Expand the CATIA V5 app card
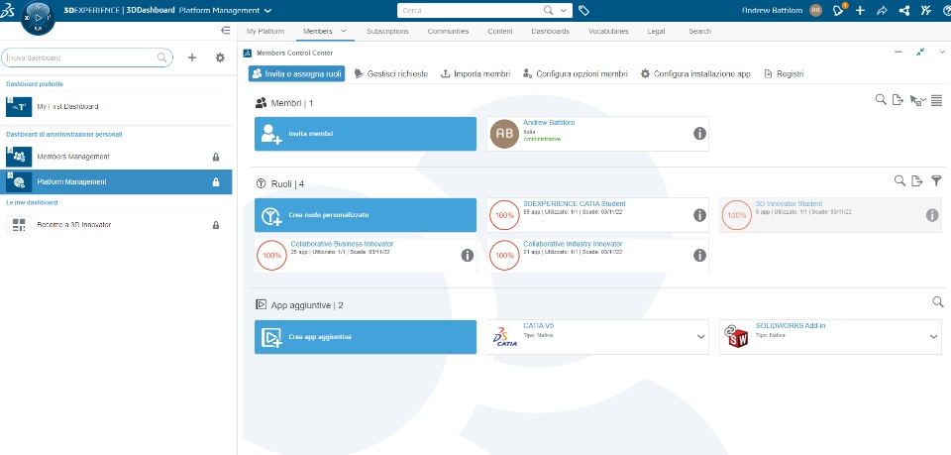 coord(701,337)
